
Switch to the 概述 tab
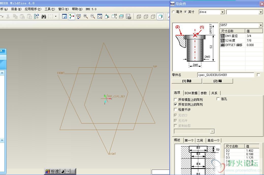point(177,140)
